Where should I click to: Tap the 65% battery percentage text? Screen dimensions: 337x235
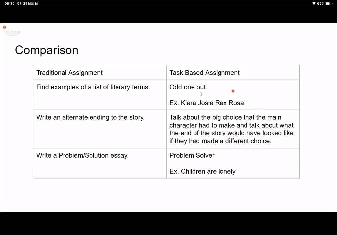321,3
